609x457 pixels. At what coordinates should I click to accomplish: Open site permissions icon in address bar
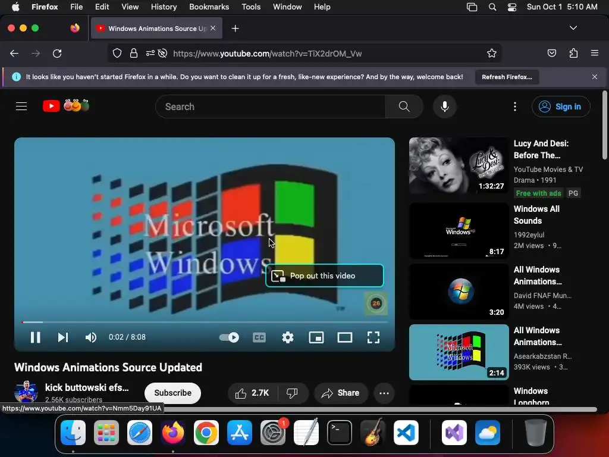click(150, 53)
